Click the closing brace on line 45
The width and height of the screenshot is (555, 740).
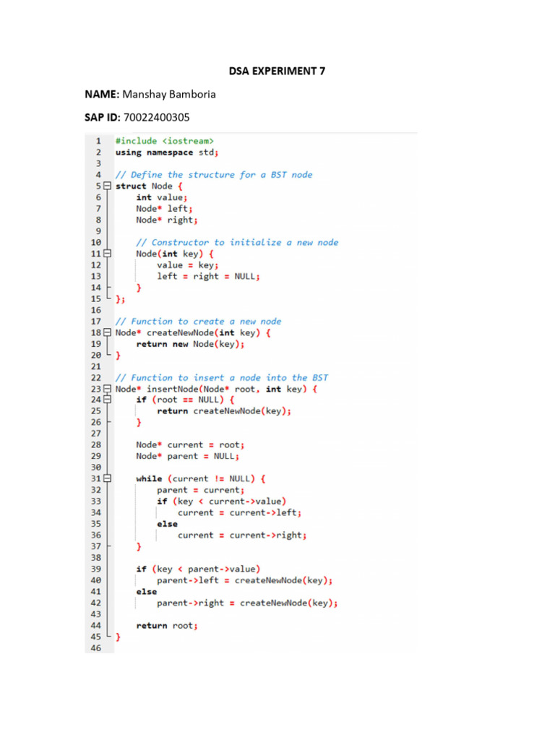118,637
